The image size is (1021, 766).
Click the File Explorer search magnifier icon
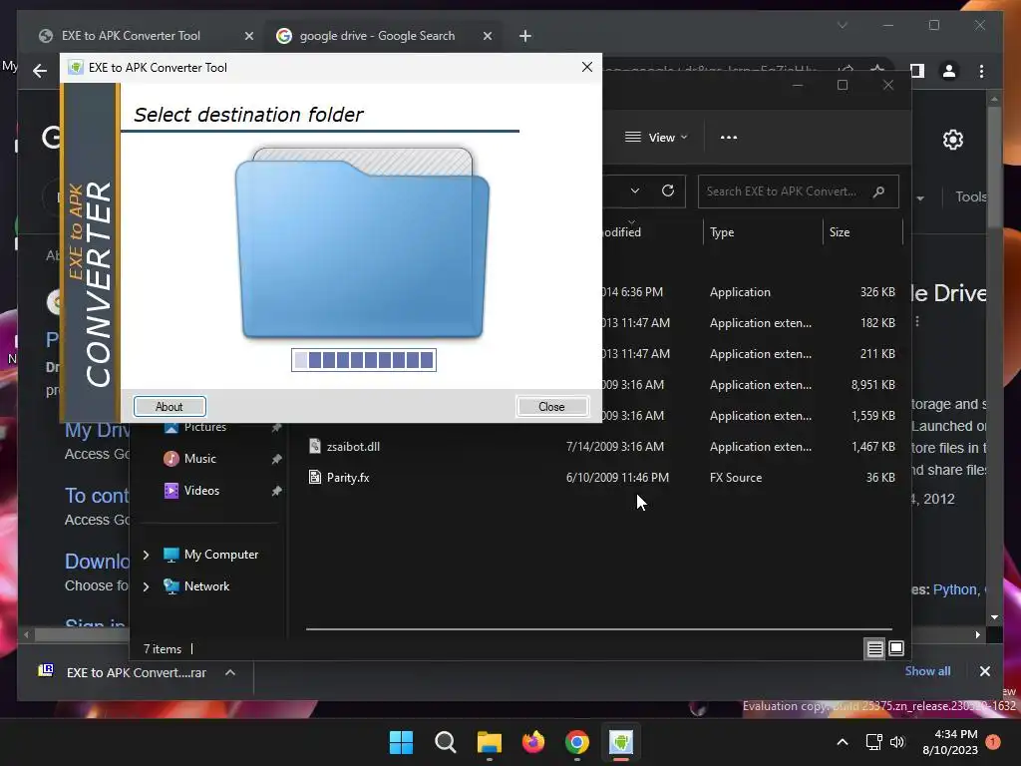coord(879,191)
